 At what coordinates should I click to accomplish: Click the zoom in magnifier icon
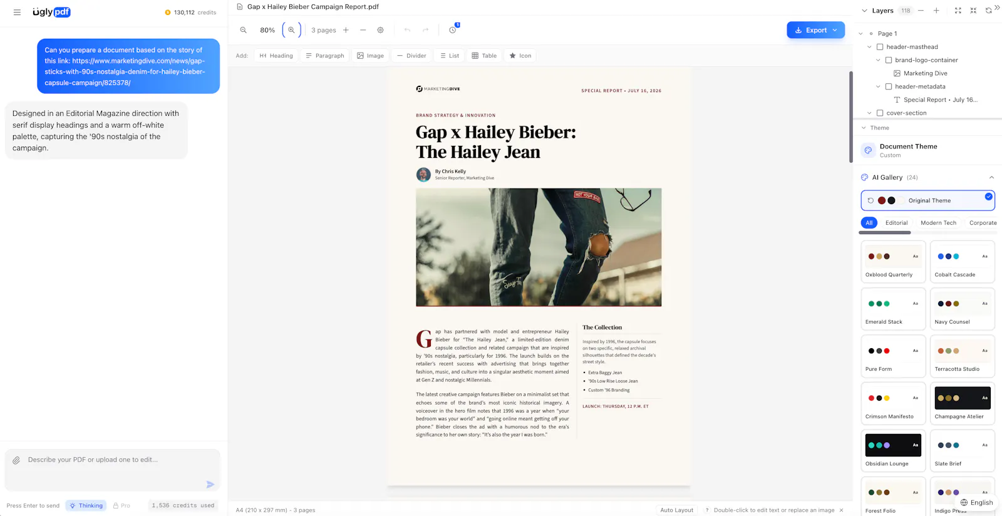291,30
